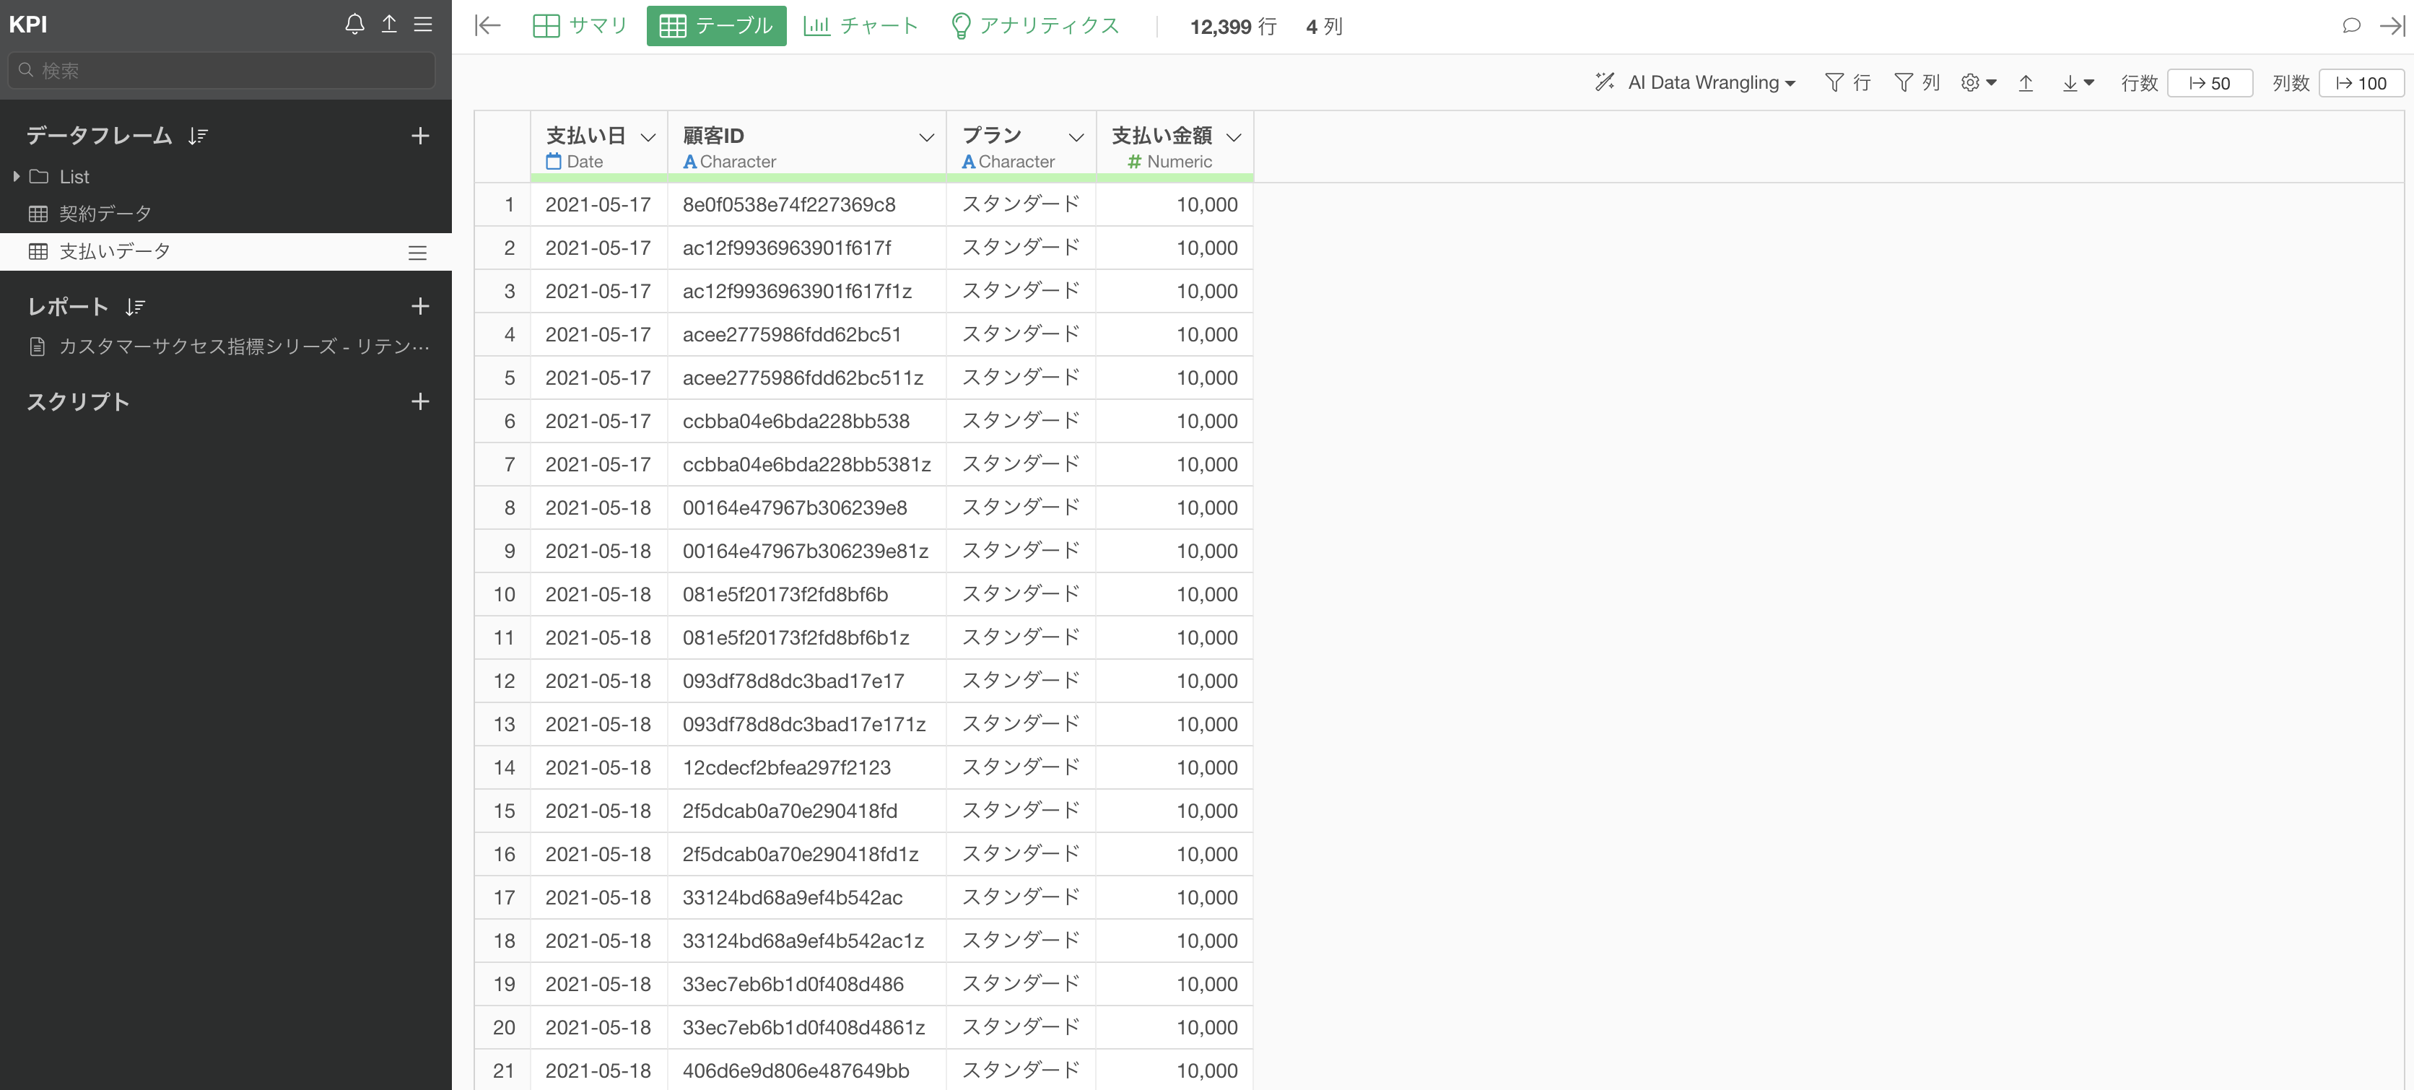Click the project publish upload icon
The height and width of the screenshot is (1090, 2414).
(389, 25)
